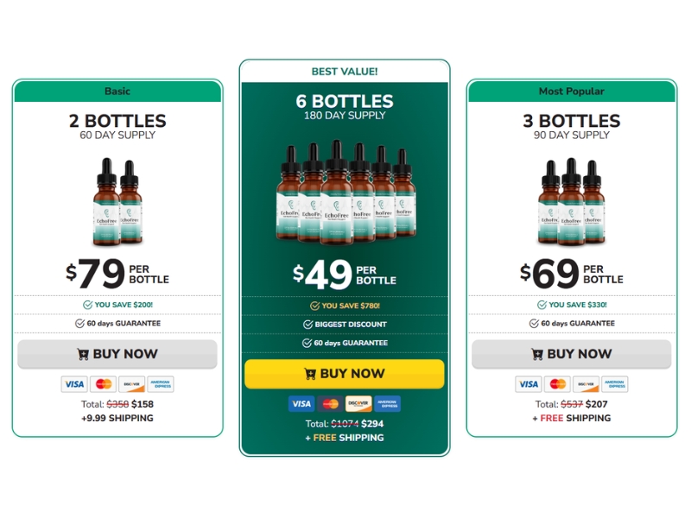
Task: Click the Visa icon in the Best Value card
Action: tap(301, 403)
